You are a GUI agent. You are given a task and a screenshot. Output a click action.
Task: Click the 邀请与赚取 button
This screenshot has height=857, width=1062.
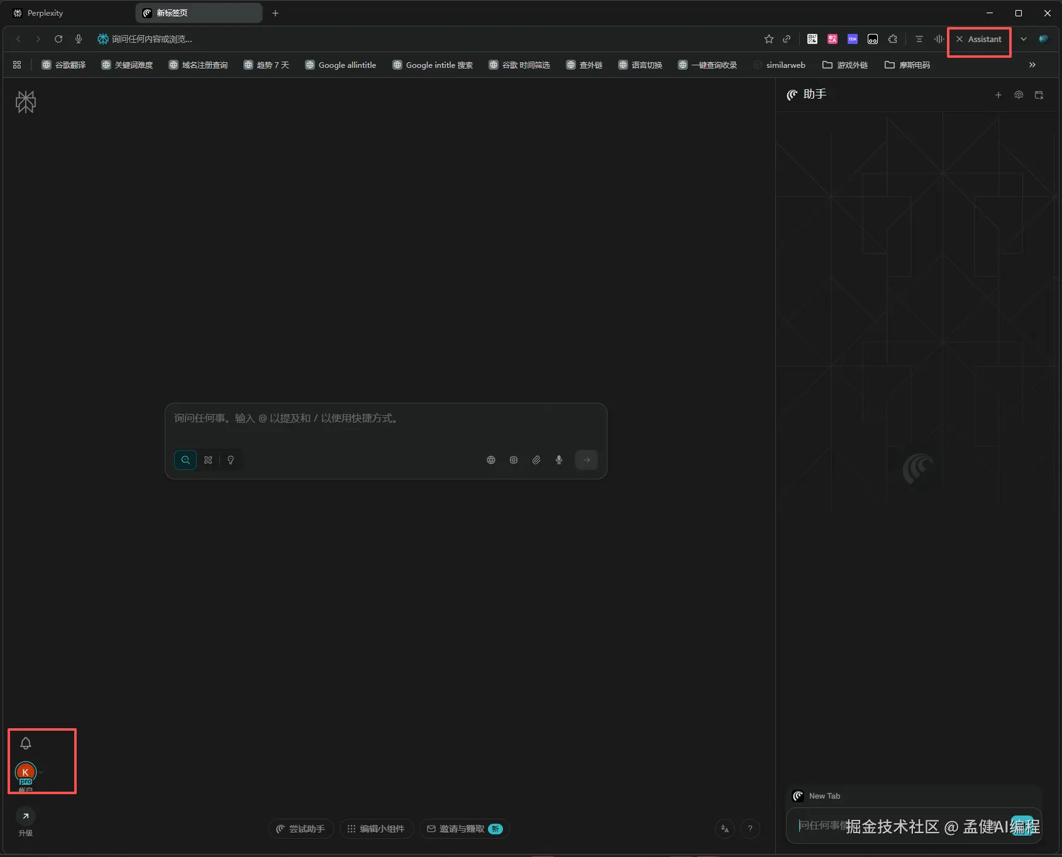[x=464, y=829]
